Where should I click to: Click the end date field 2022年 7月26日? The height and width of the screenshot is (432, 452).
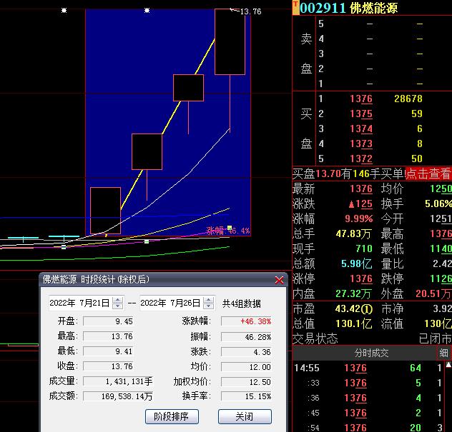coord(171,303)
